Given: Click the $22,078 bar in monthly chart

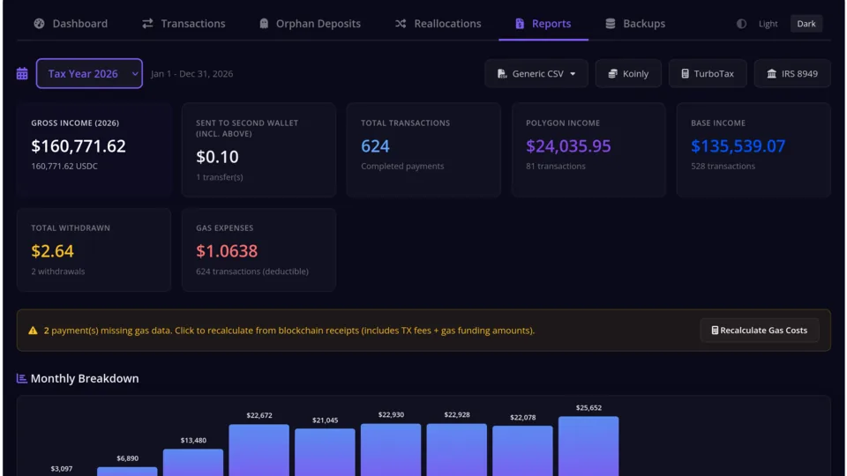Looking at the screenshot, I should coord(522,450).
